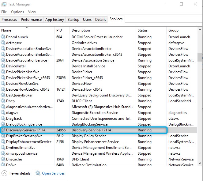
Task: Sort services by PID column header
Action: click(62, 30)
